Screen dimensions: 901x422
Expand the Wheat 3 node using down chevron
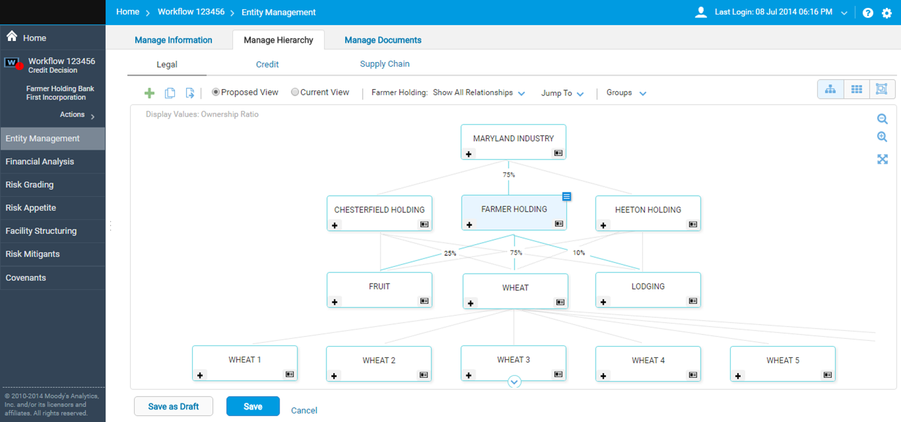click(x=514, y=382)
